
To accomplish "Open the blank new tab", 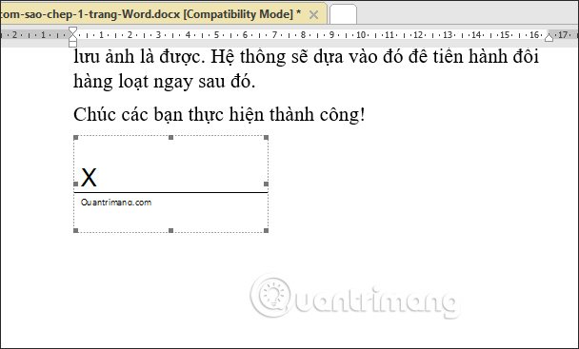I will (343, 14).
